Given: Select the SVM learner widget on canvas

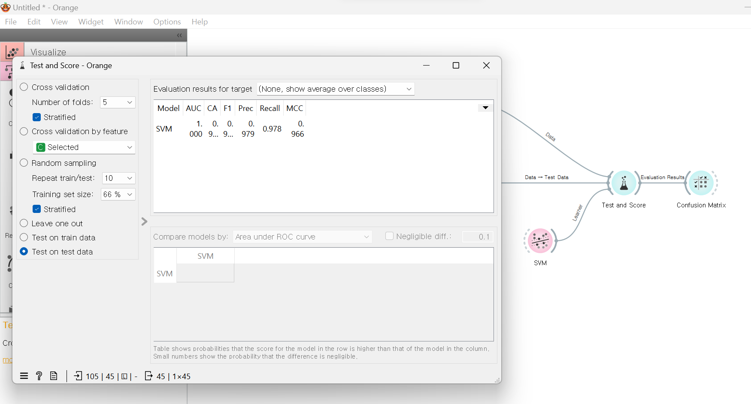Looking at the screenshot, I should 540,241.
